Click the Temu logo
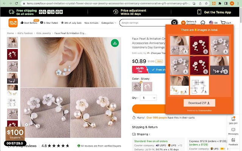The image size is (242, 151). [x=13, y=23]
